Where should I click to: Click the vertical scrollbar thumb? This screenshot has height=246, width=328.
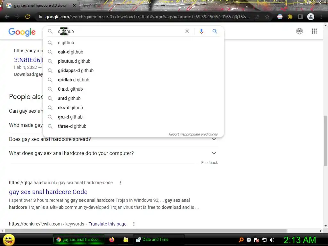(x=325, y=141)
